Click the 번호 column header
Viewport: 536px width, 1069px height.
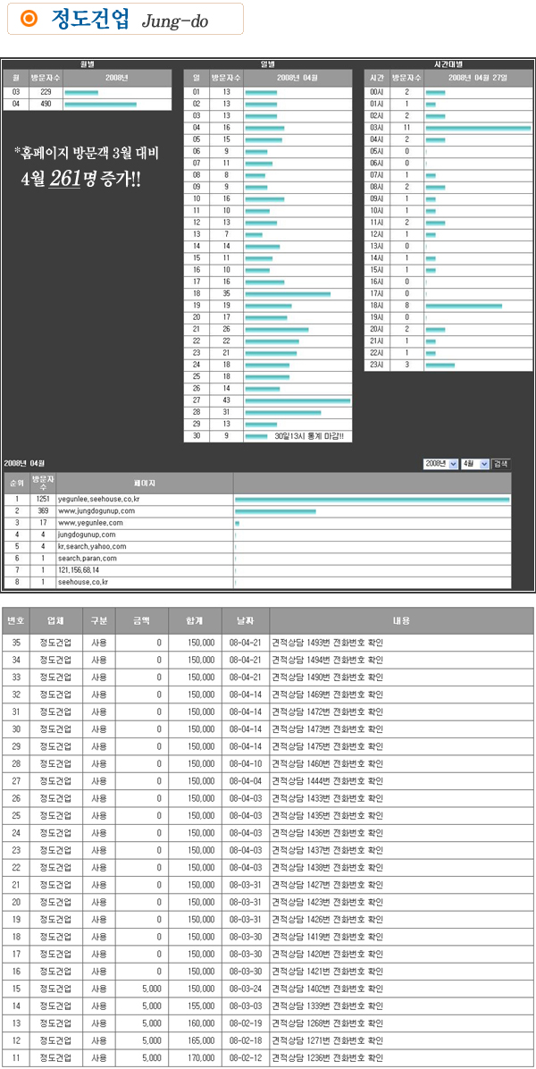(x=16, y=619)
